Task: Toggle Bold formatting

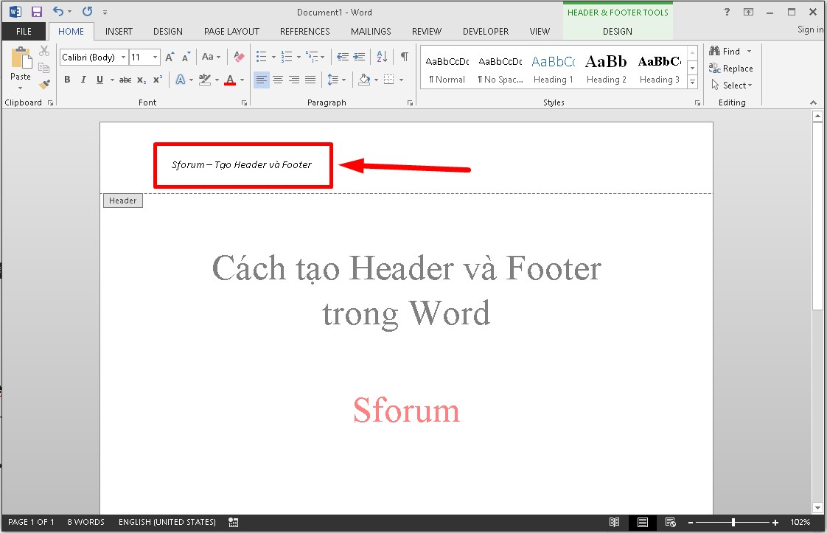Action: pos(67,80)
